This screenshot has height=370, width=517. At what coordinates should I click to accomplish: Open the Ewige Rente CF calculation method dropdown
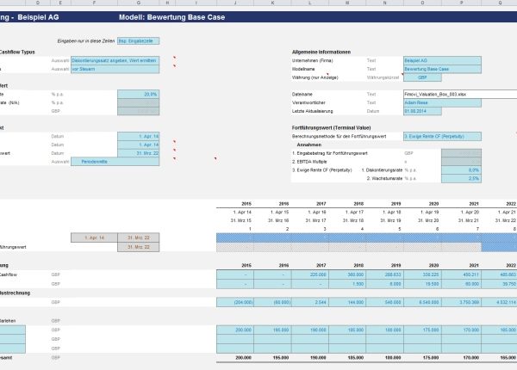click(443, 136)
